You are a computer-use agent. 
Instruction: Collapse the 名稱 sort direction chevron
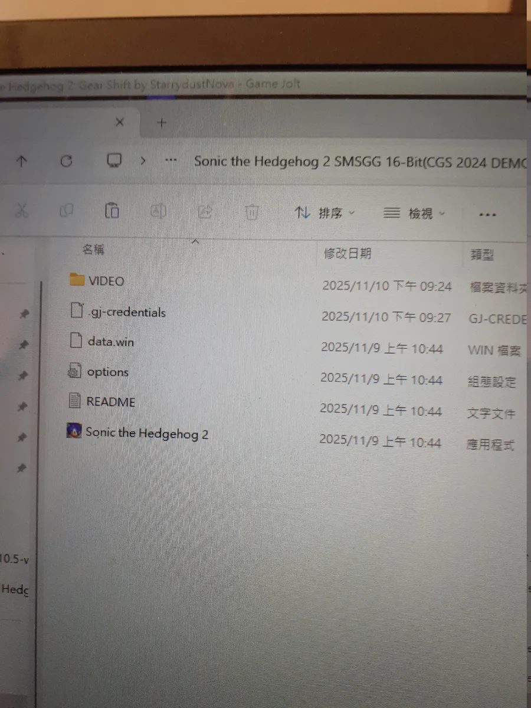196,241
